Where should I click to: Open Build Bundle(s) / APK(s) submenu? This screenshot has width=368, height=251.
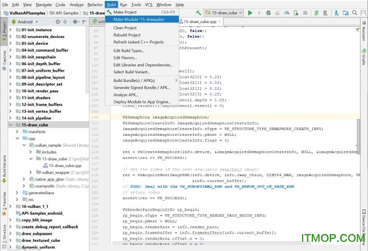point(142,80)
